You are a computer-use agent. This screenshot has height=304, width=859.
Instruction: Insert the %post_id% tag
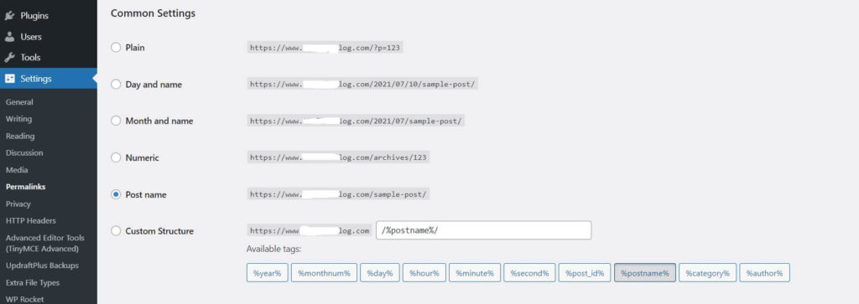pos(585,273)
